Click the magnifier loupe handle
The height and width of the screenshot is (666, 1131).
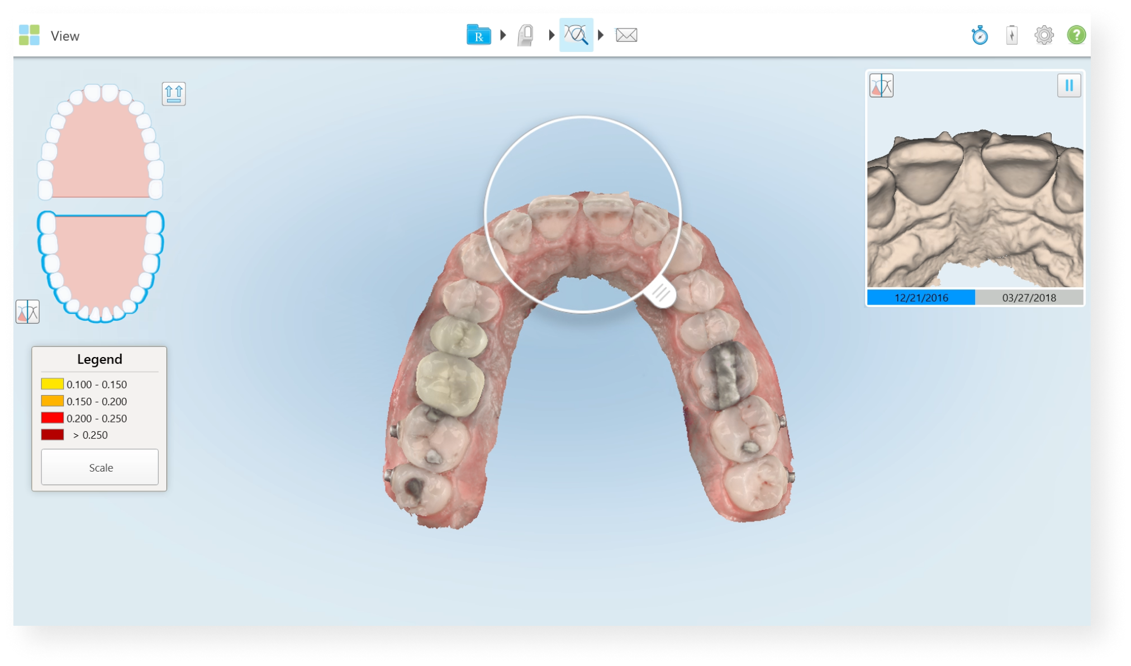click(660, 293)
